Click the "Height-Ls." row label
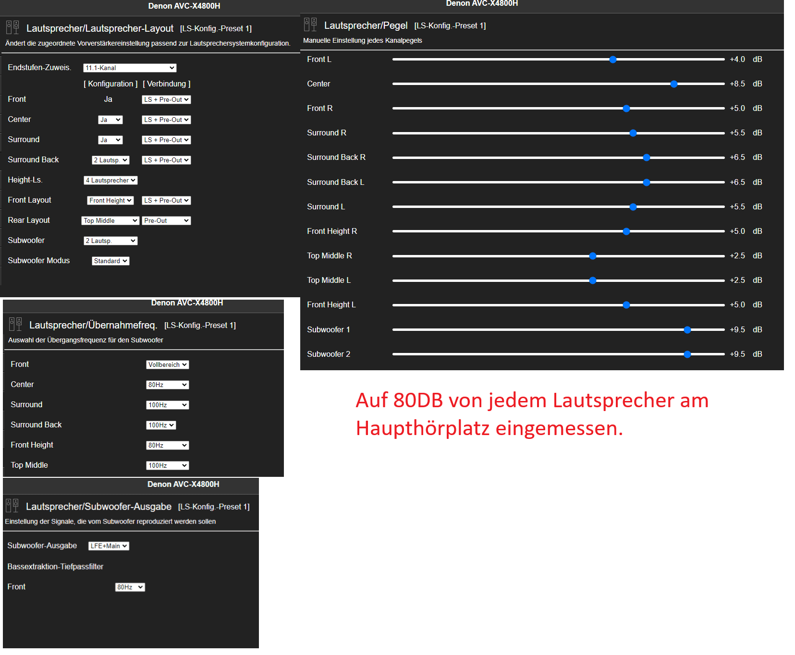Screen dimensions: 795x655 coord(25,180)
